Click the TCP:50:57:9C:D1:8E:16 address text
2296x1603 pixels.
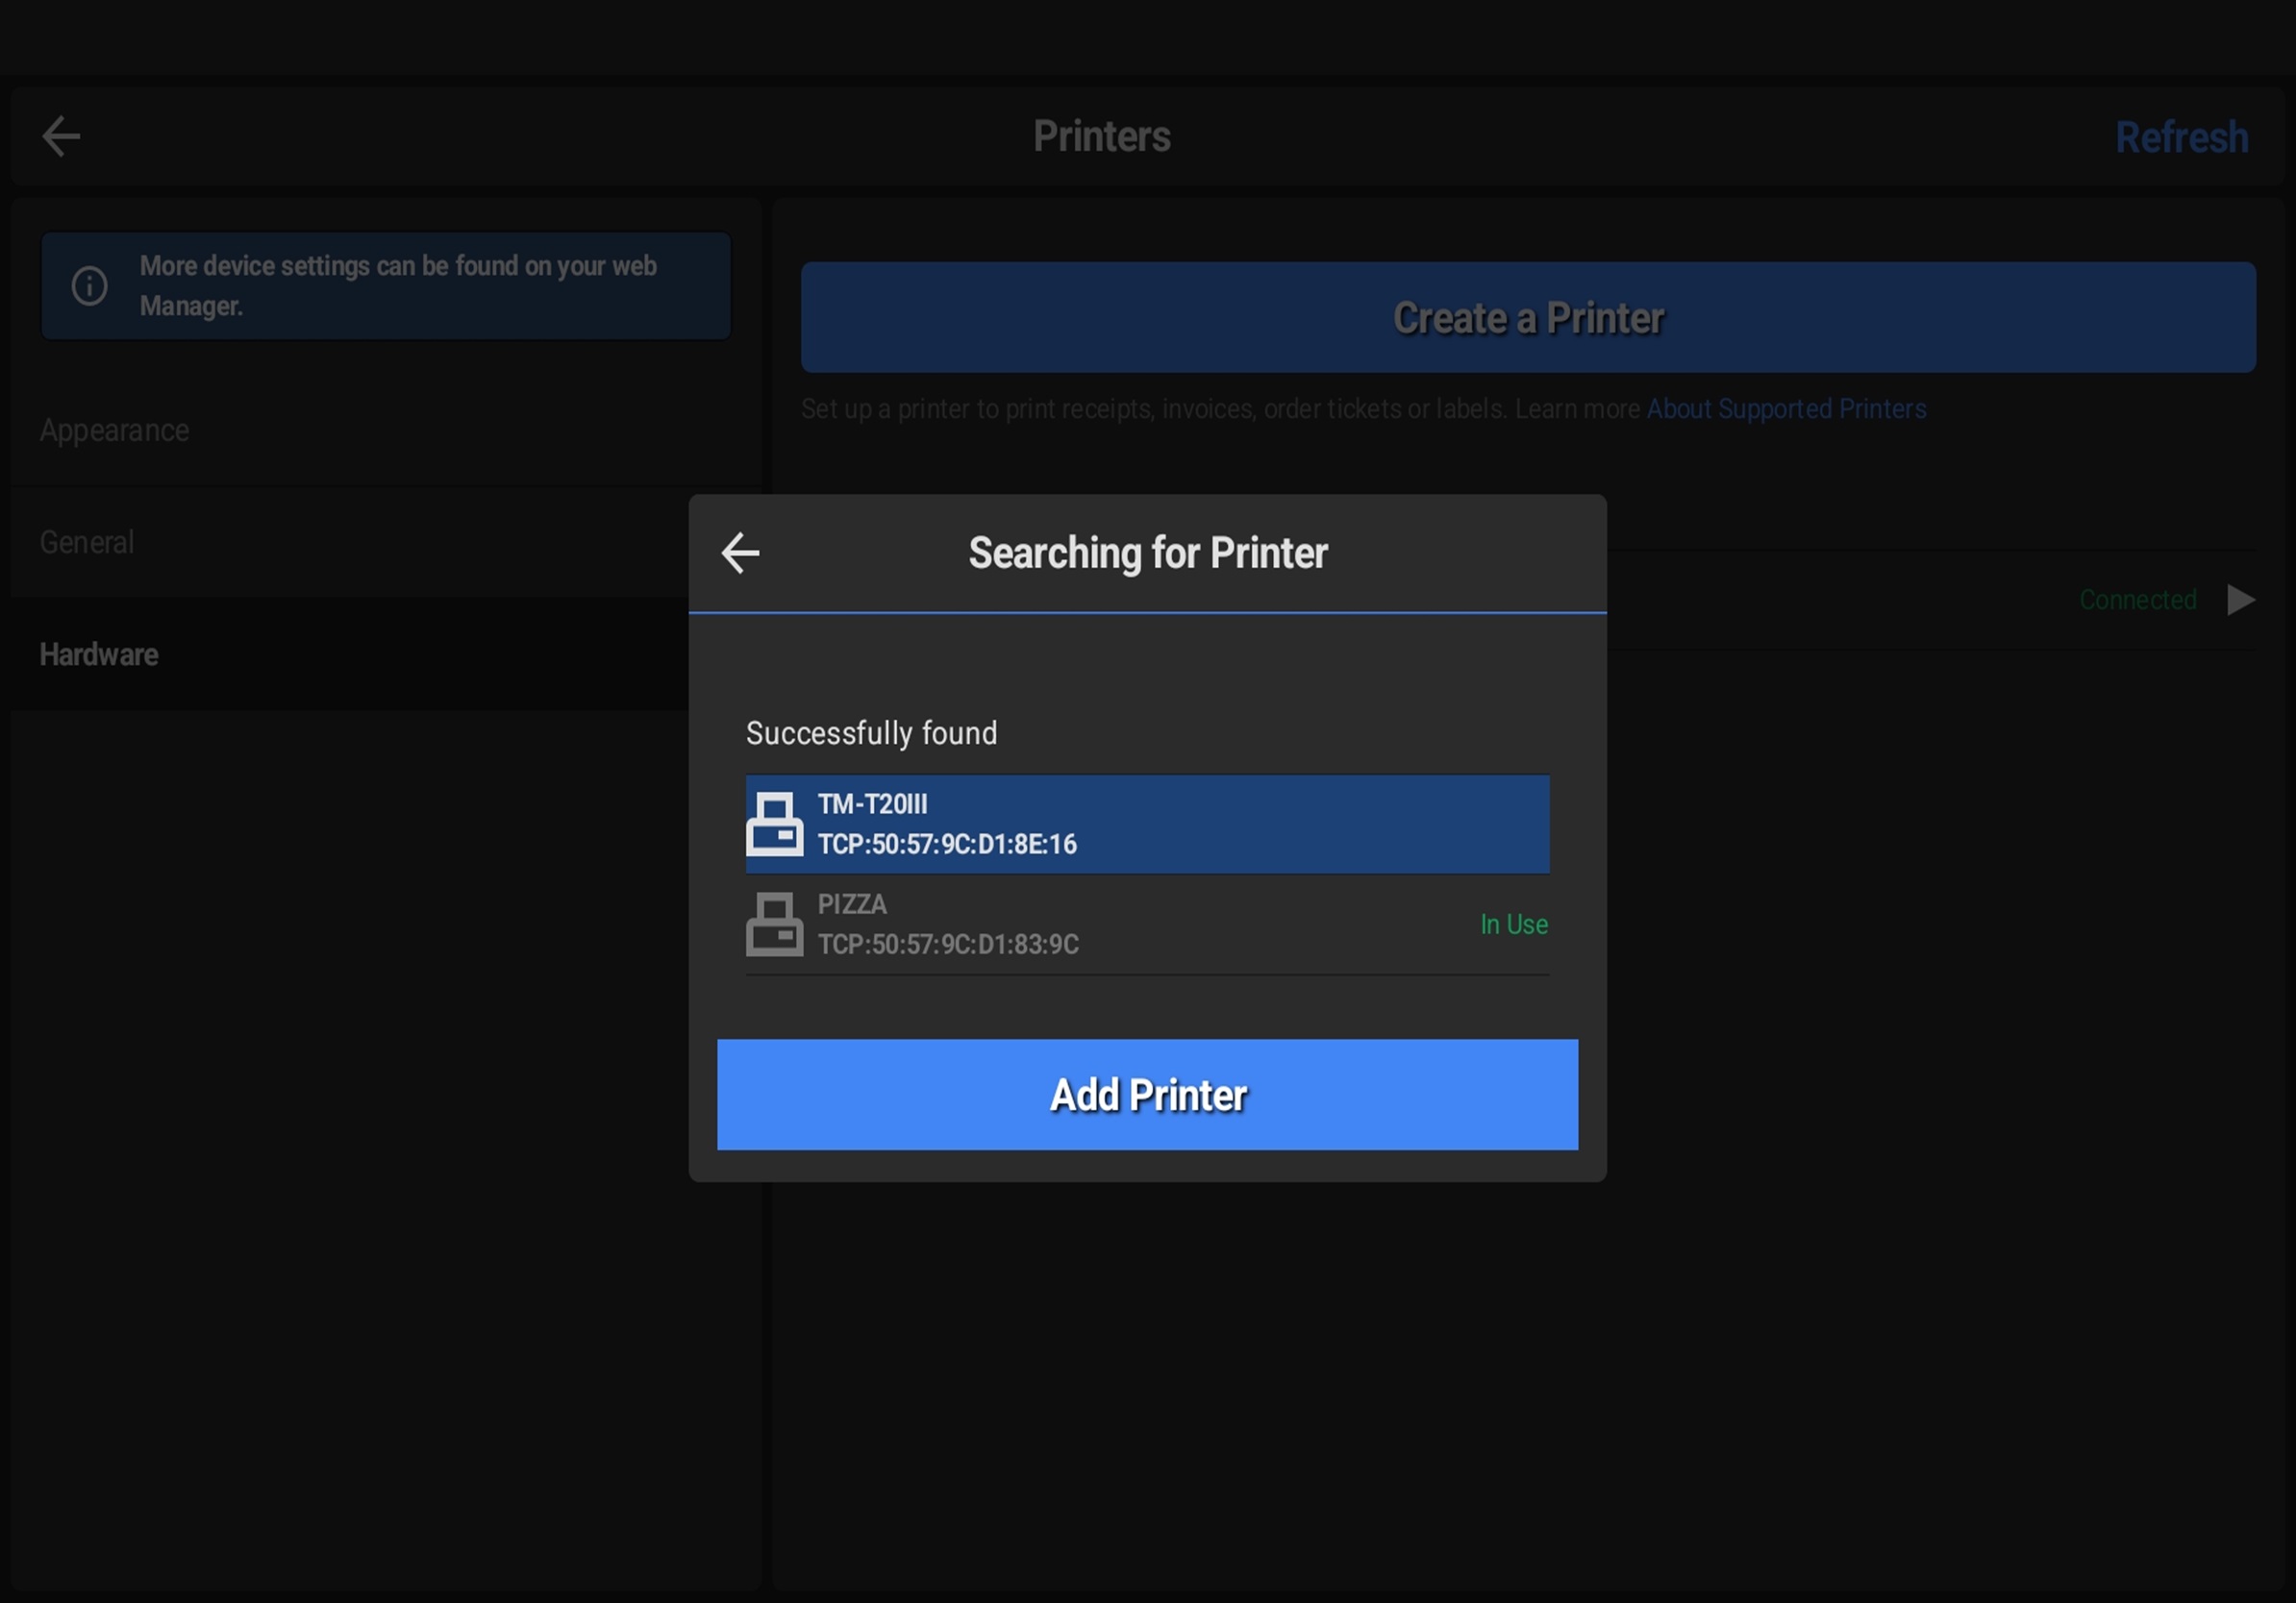click(x=947, y=845)
